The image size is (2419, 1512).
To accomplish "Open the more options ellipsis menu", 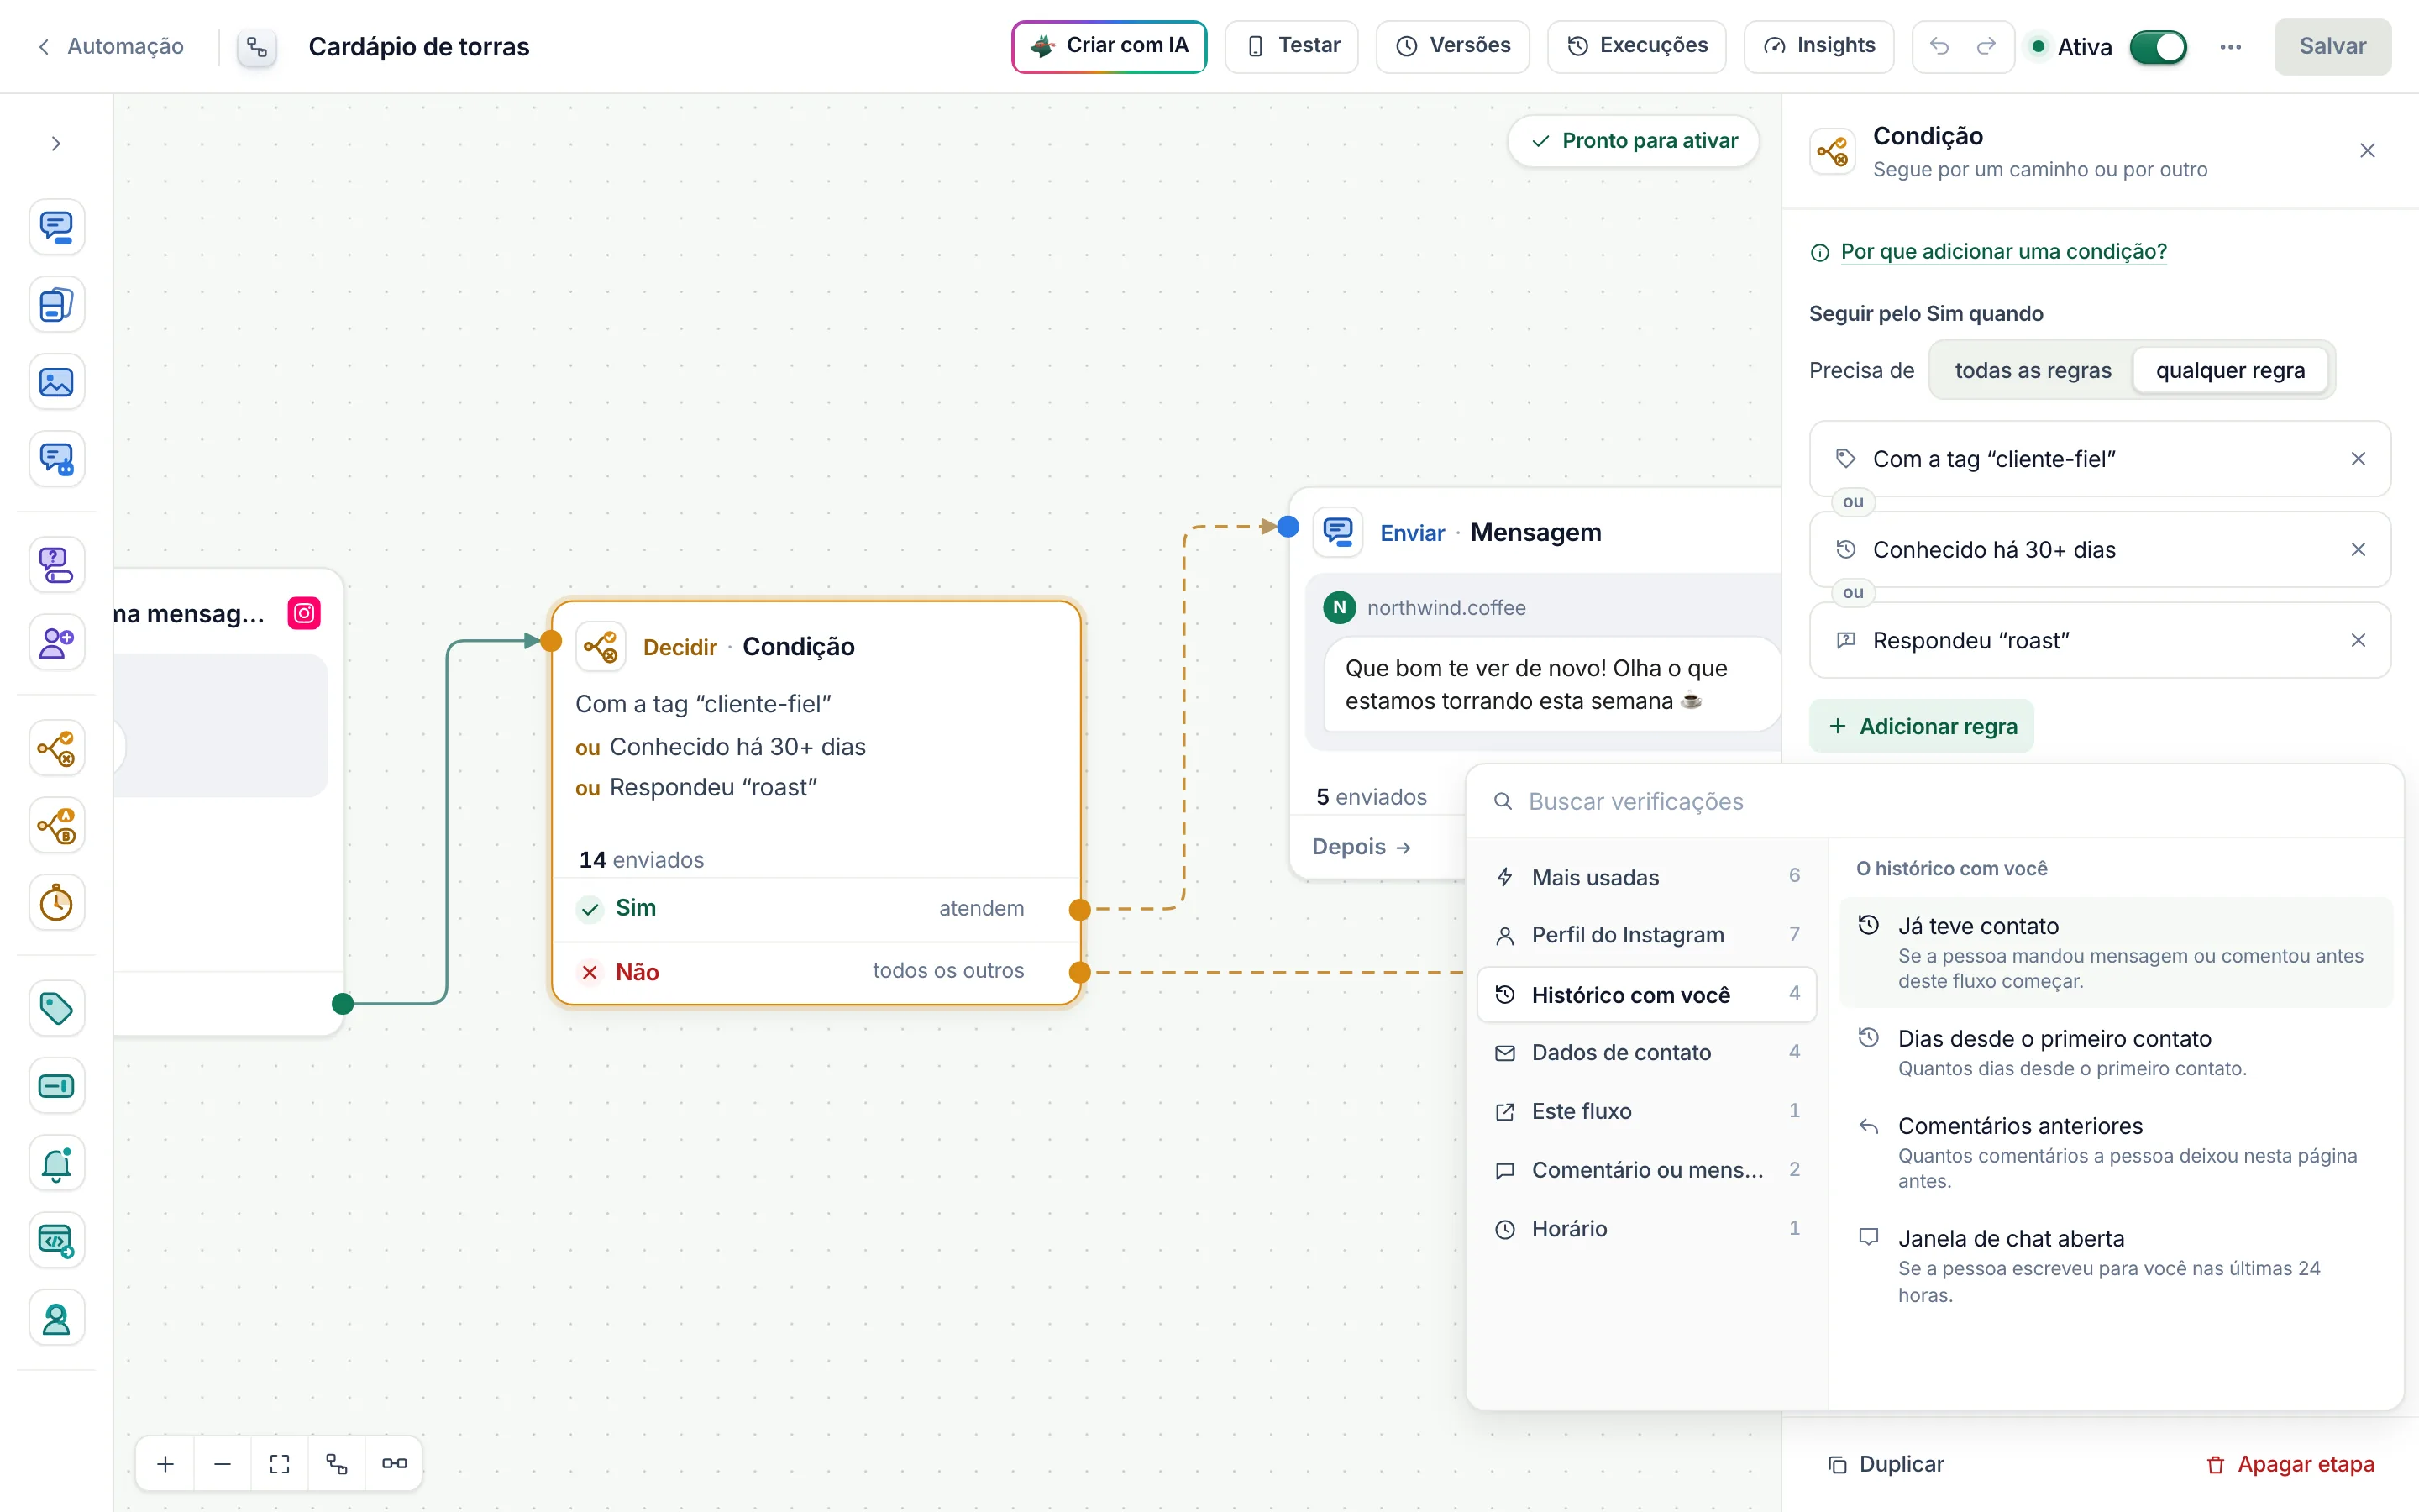I will pos(2230,47).
